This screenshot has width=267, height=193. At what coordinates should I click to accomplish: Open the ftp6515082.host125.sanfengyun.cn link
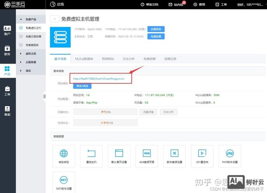click(x=99, y=78)
